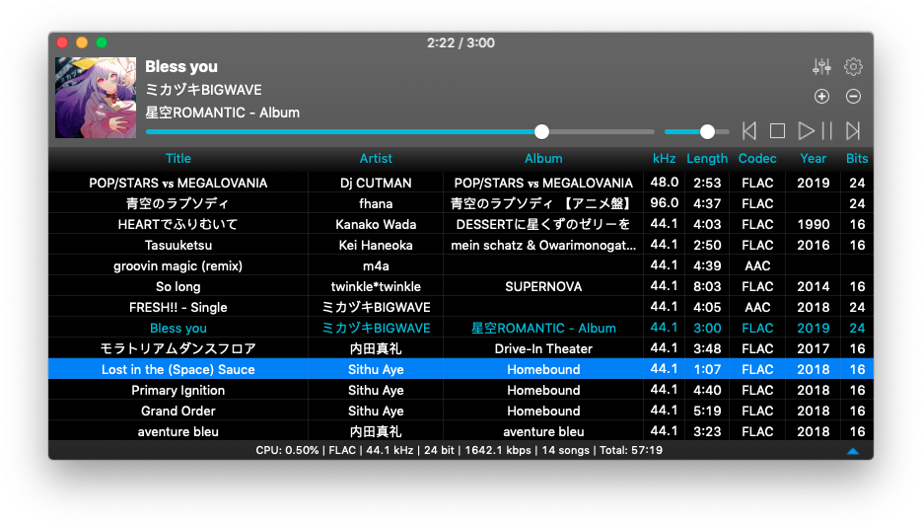Screen dimensions: 921x526
Task: Skip to previous track
Action: pos(748,131)
